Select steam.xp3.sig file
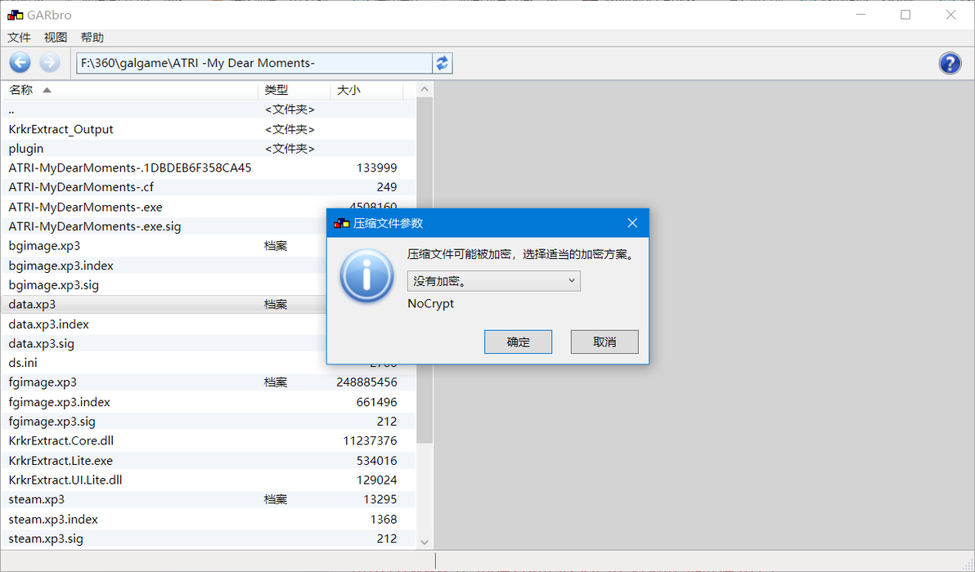Image resolution: width=975 pixels, height=572 pixels. (x=209, y=538)
